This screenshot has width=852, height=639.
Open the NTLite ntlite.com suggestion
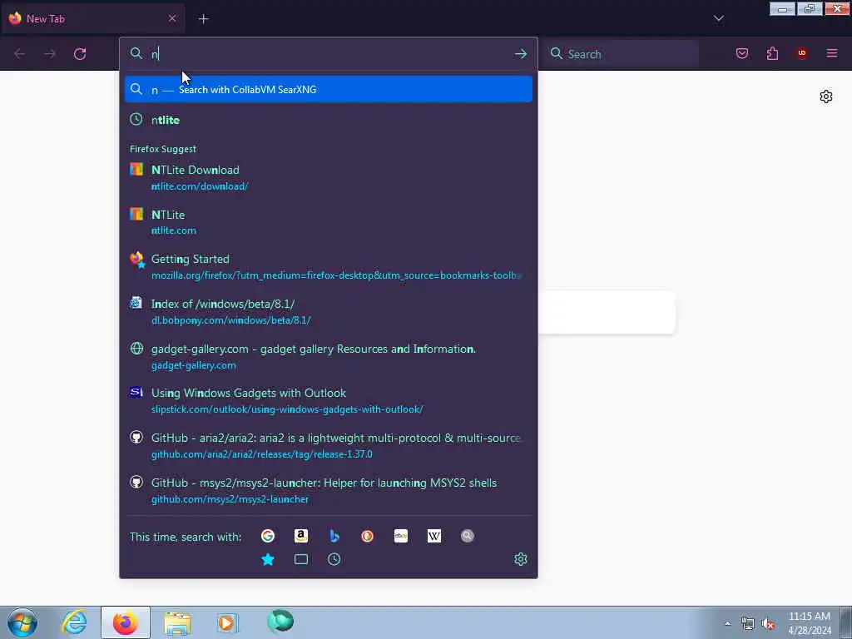click(328, 222)
